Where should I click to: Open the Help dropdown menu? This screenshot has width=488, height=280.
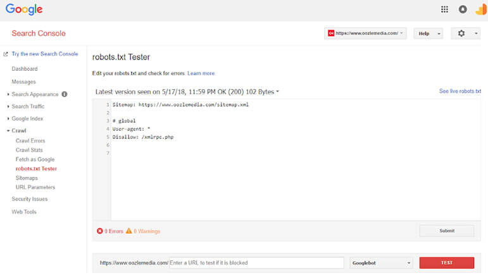429,33
